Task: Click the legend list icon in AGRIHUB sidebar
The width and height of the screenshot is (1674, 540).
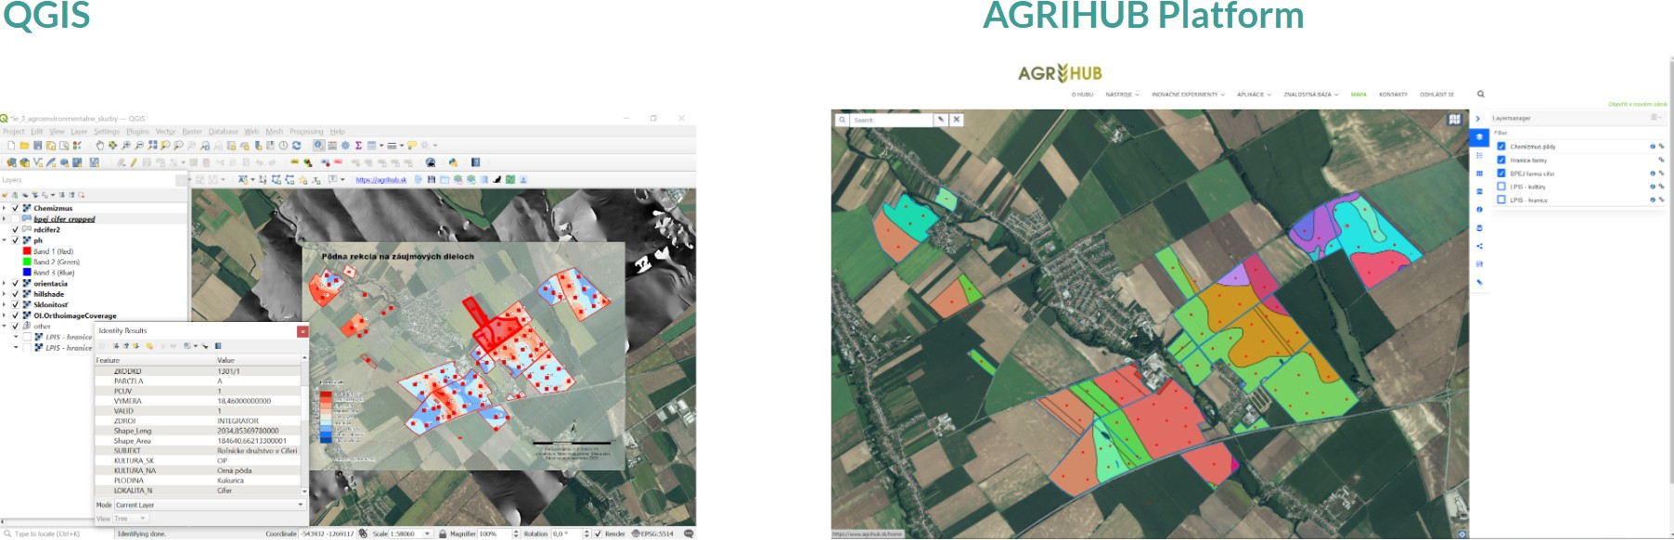Action: (x=1479, y=155)
